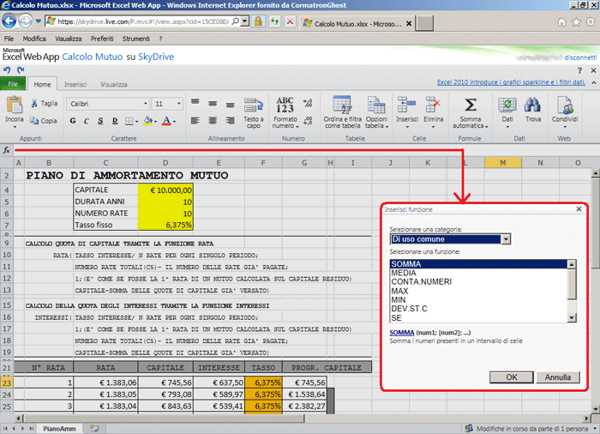
Task: Click the fx insert function icon
Action: coord(7,150)
